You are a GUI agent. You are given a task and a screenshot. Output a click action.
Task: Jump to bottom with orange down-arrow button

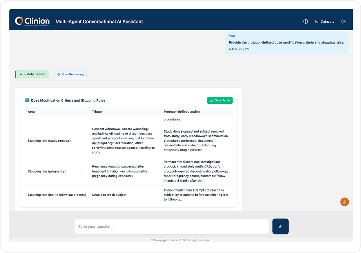coord(345,202)
